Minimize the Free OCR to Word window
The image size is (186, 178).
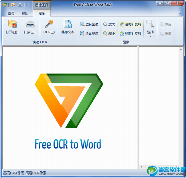click(160, 3)
